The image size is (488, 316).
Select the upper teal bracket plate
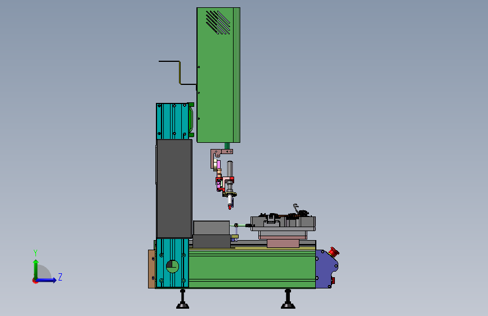(172, 121)
